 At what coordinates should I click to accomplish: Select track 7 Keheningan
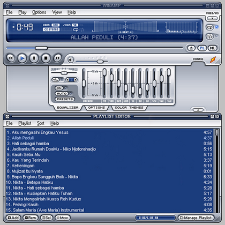pyautogui.click(x=109, y=166)
